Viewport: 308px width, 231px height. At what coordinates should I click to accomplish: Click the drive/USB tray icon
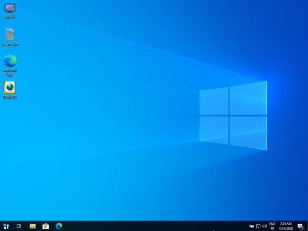(x=251, y=226)
